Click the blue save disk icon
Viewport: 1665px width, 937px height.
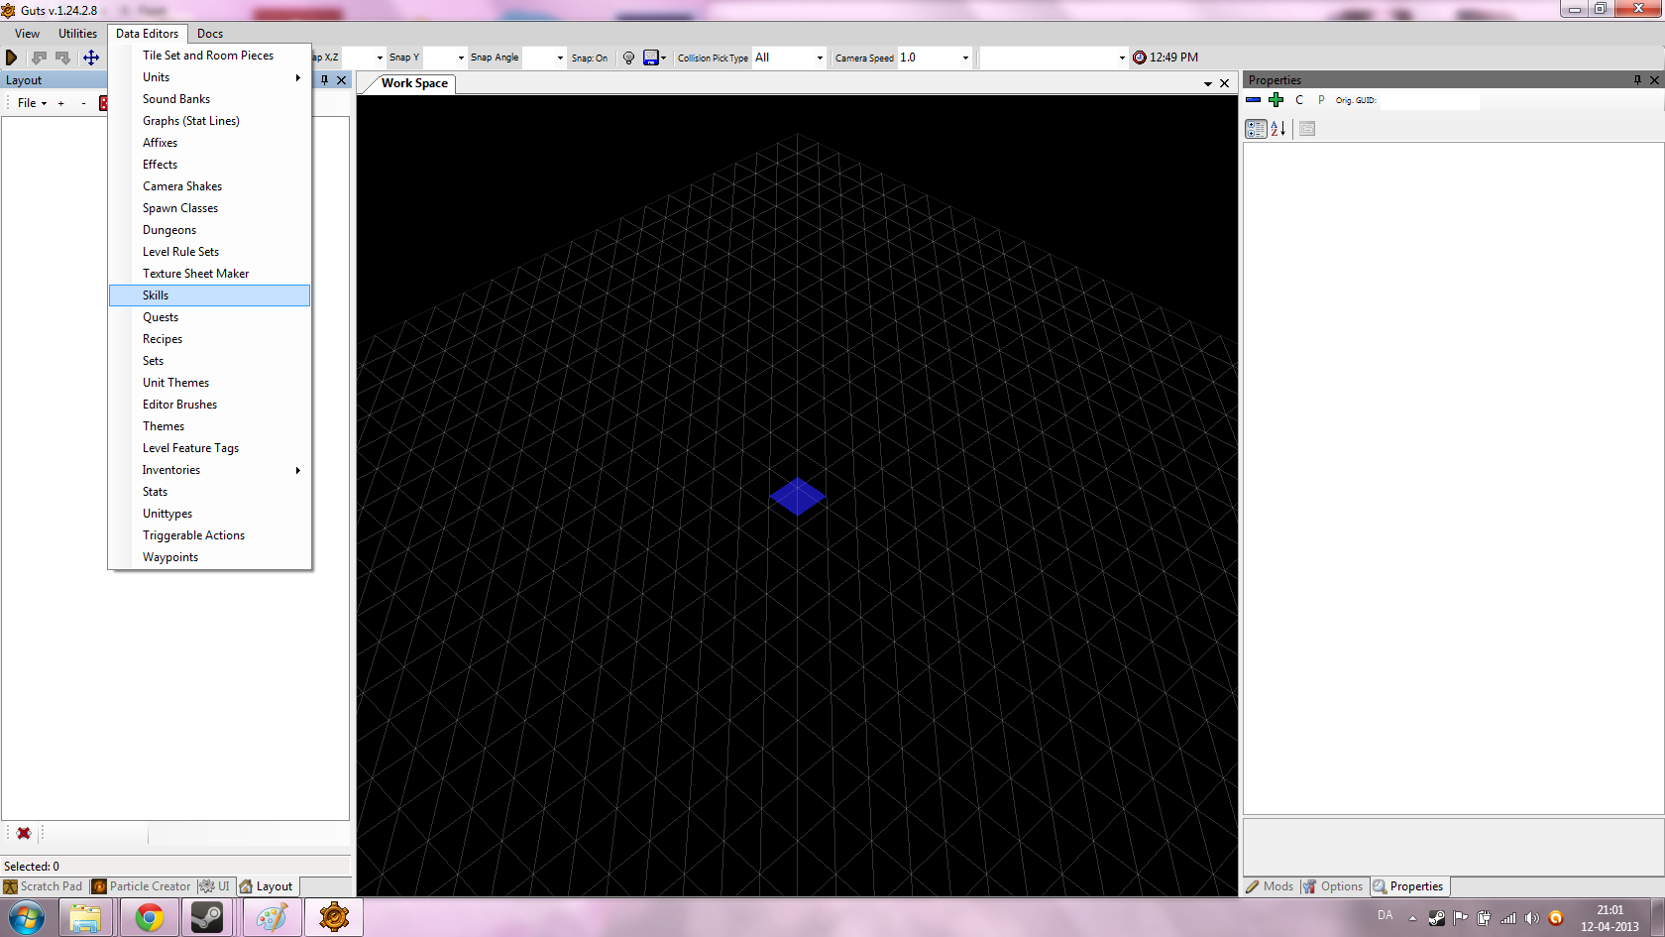[x=651, y=58]
